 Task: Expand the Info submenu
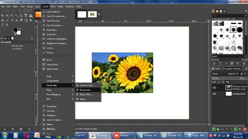[x=58, y=99]
